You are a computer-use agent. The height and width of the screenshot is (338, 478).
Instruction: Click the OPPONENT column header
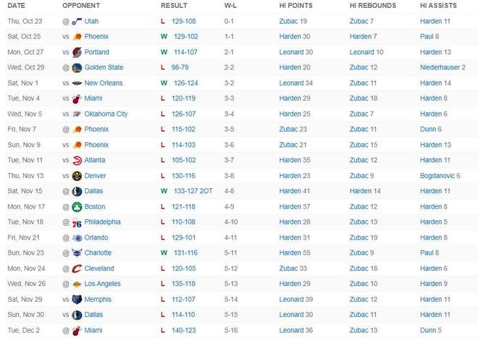tap(81, 5)
